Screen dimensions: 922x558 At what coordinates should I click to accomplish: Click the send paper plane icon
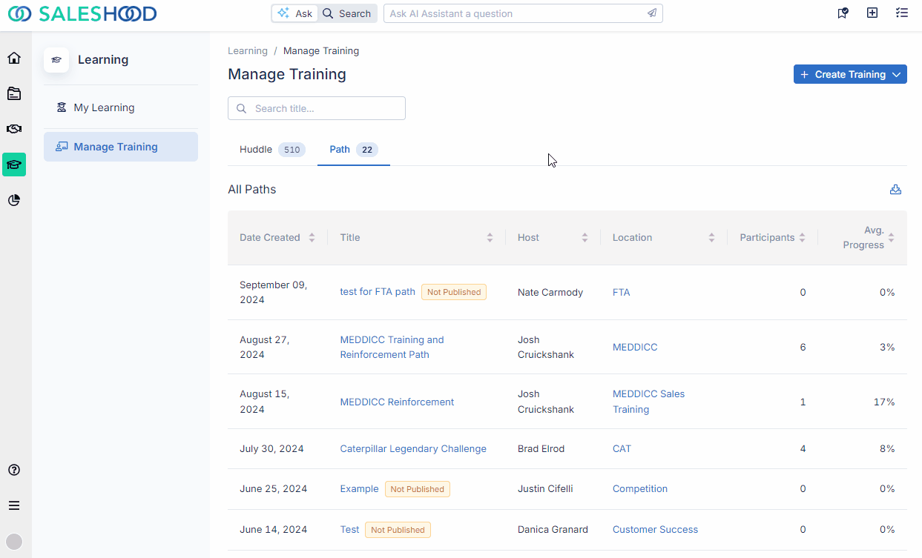click(651, 13)
